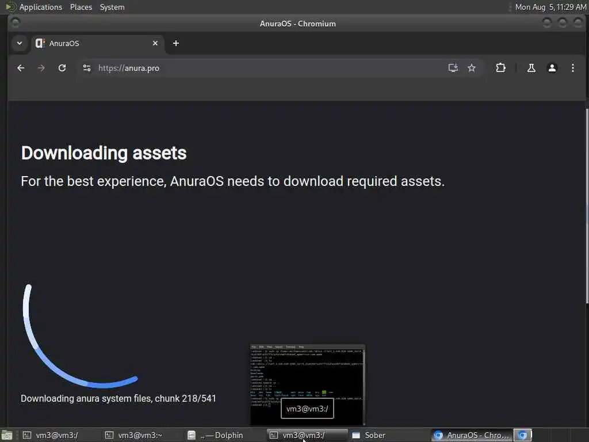Click the show desktop icon in taskbar
589x442 pixels.
coord(6,435)
